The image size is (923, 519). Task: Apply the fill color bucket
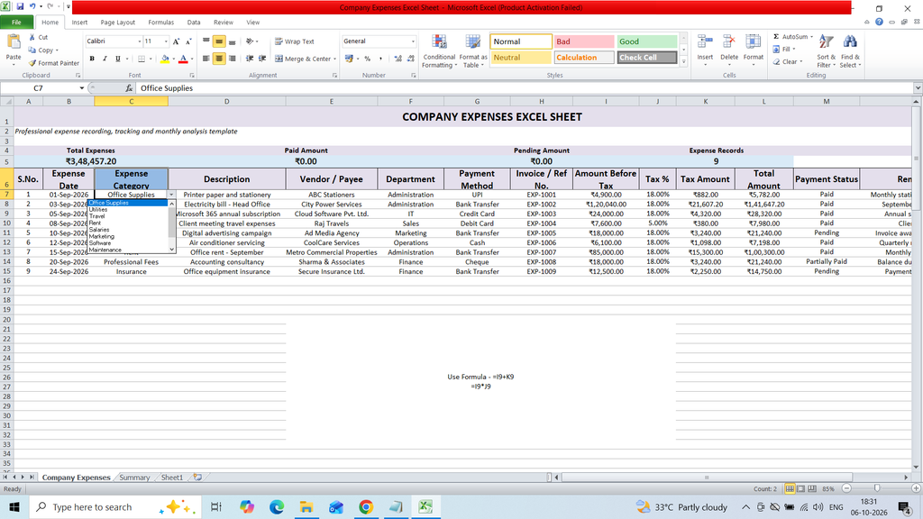pos(165,59)
